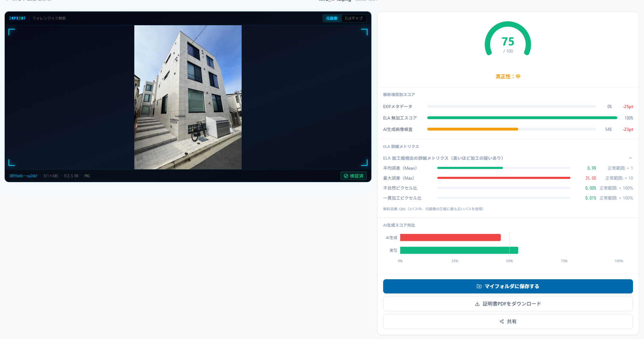Click the 35.00 max error value
This screenshot has width=644, height=339.
(x=591, y=178)
